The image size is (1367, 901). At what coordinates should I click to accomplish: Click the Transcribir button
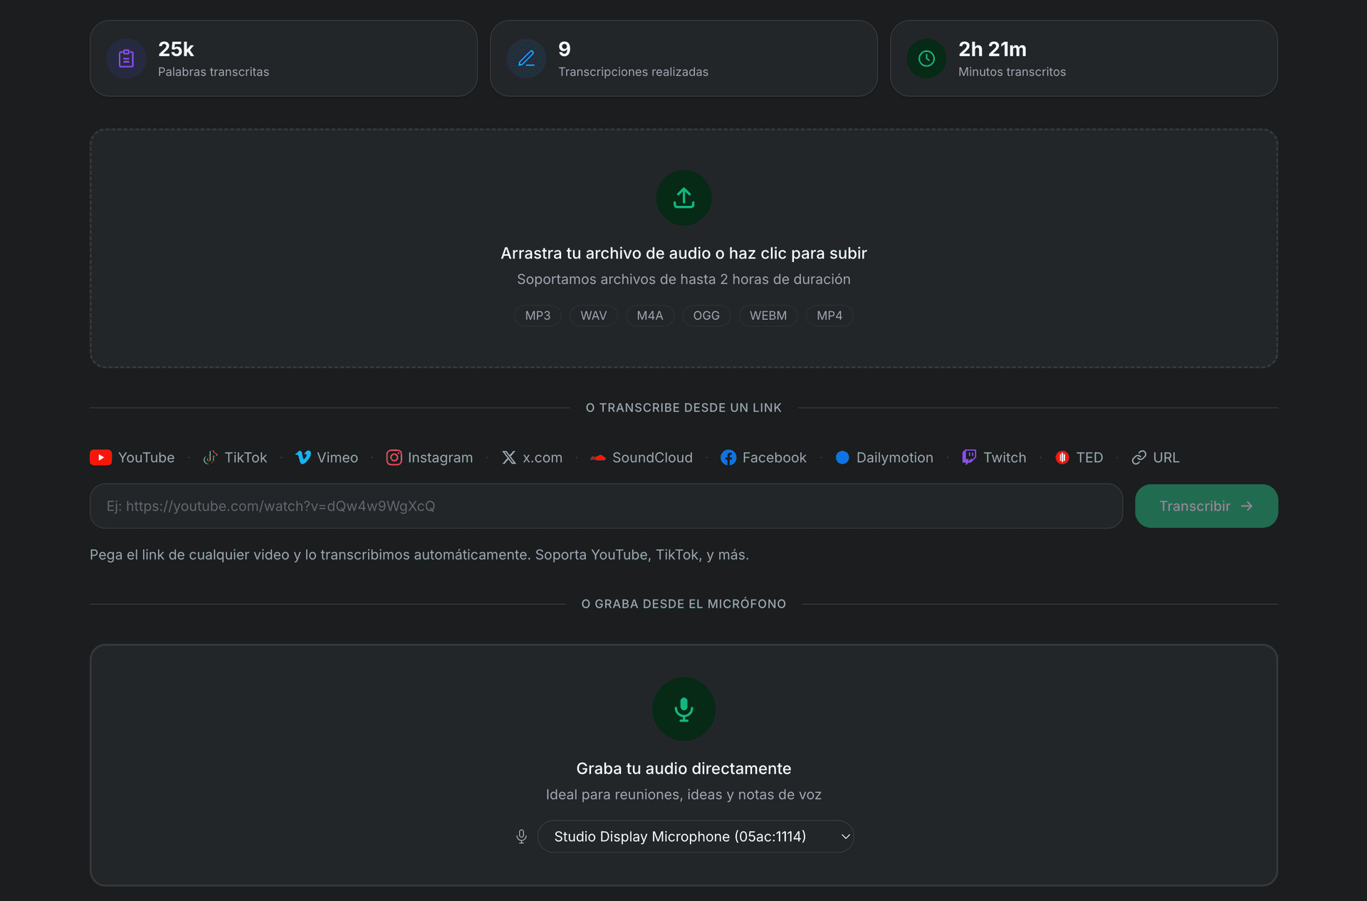[x=1205, y=506]
